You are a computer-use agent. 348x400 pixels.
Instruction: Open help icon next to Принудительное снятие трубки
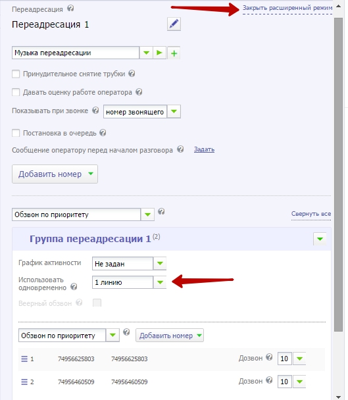132,74
